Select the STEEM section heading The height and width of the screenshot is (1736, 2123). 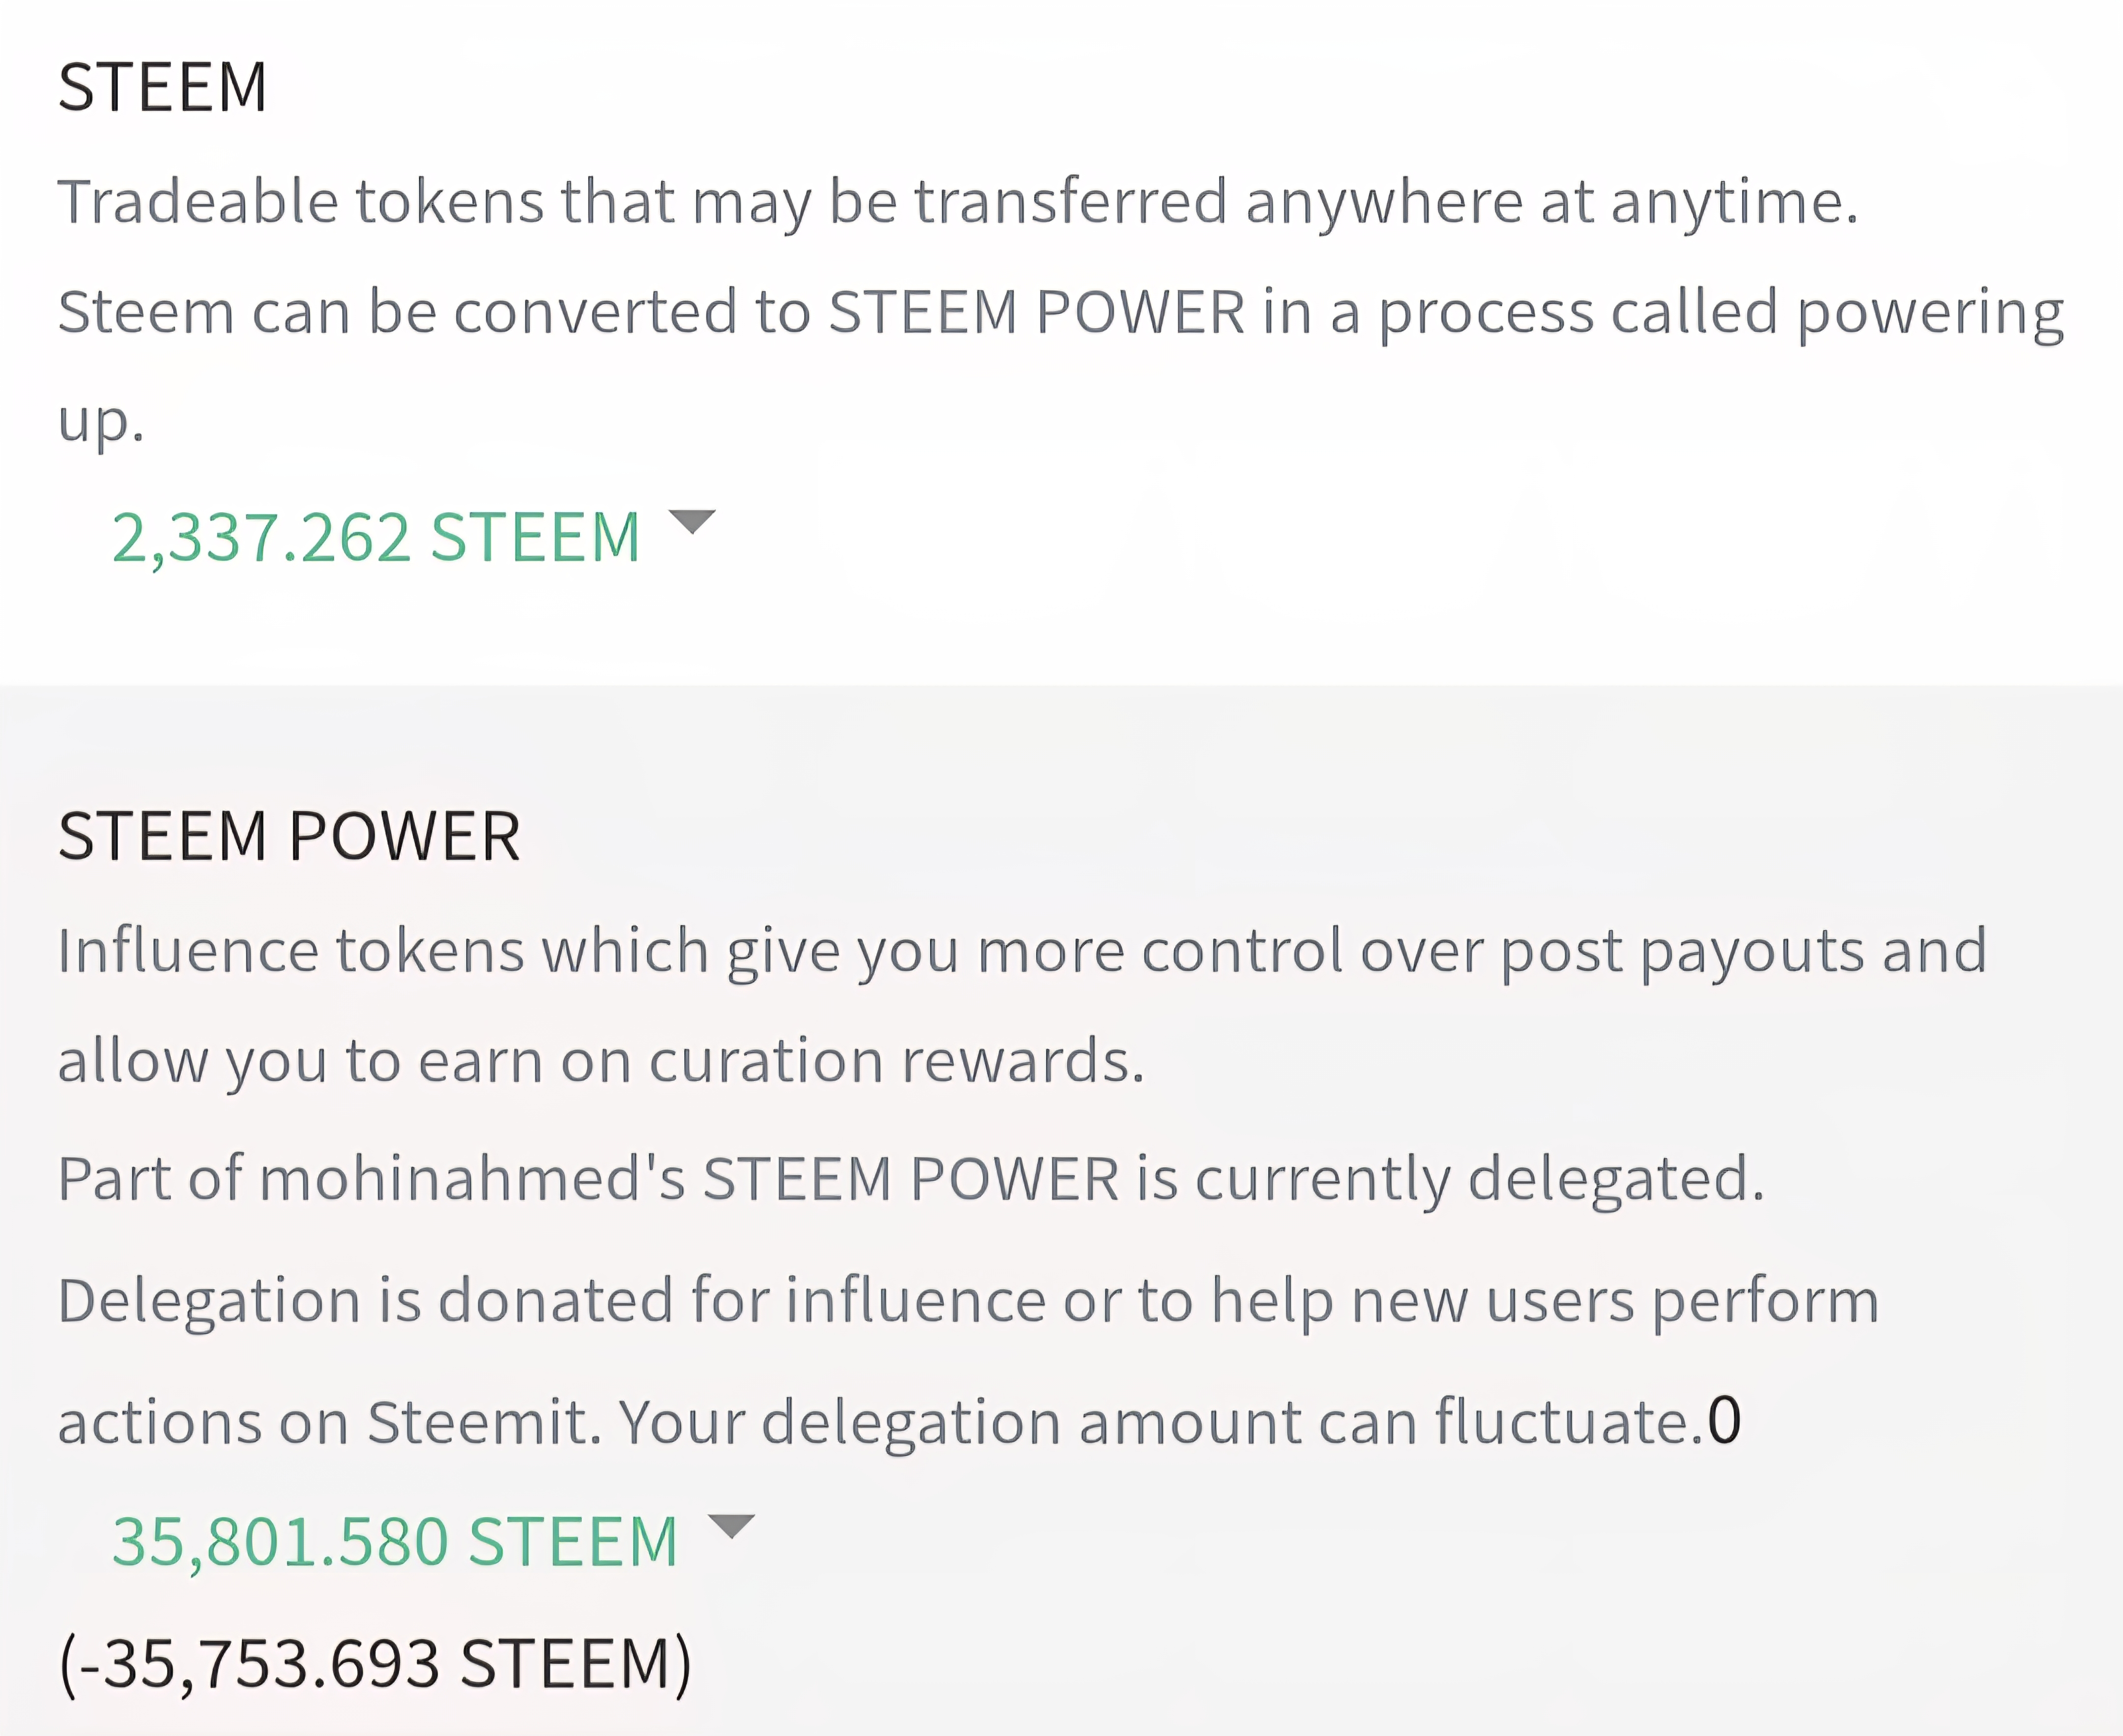(x=163, y=87)
